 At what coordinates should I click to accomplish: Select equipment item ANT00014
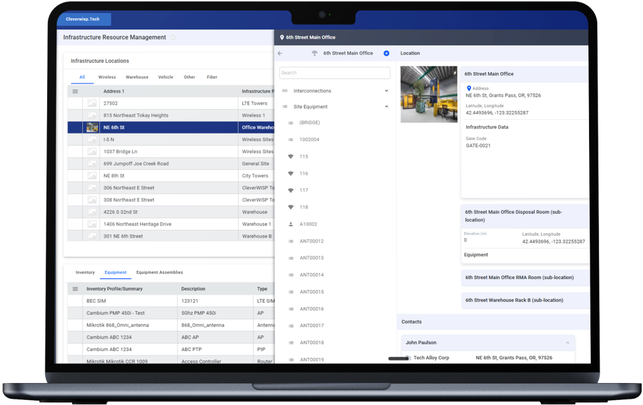(x=311, y=275)
